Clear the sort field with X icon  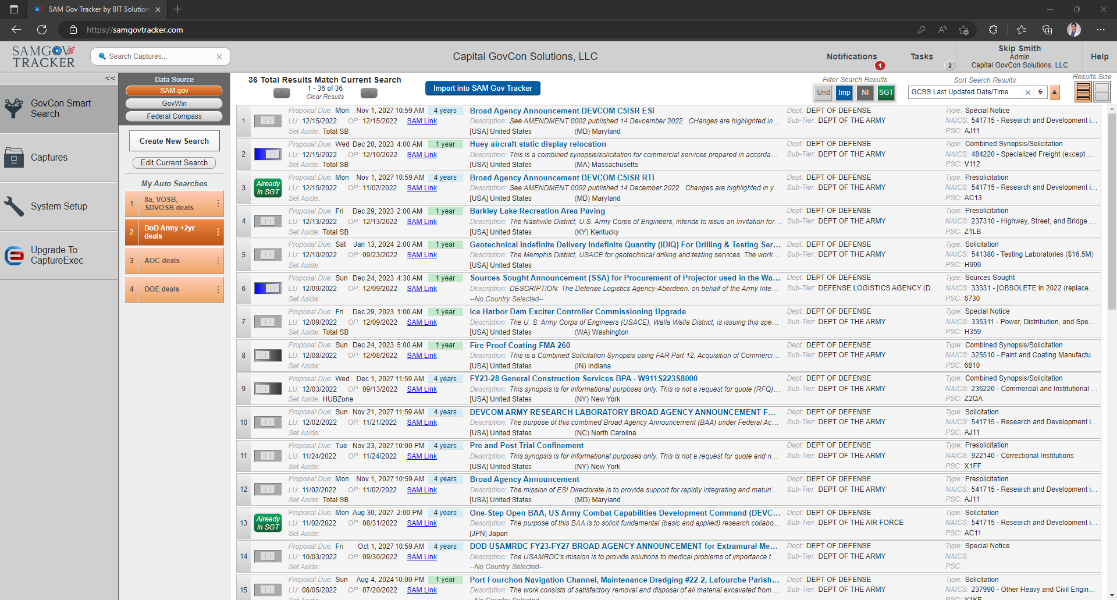1028,92
